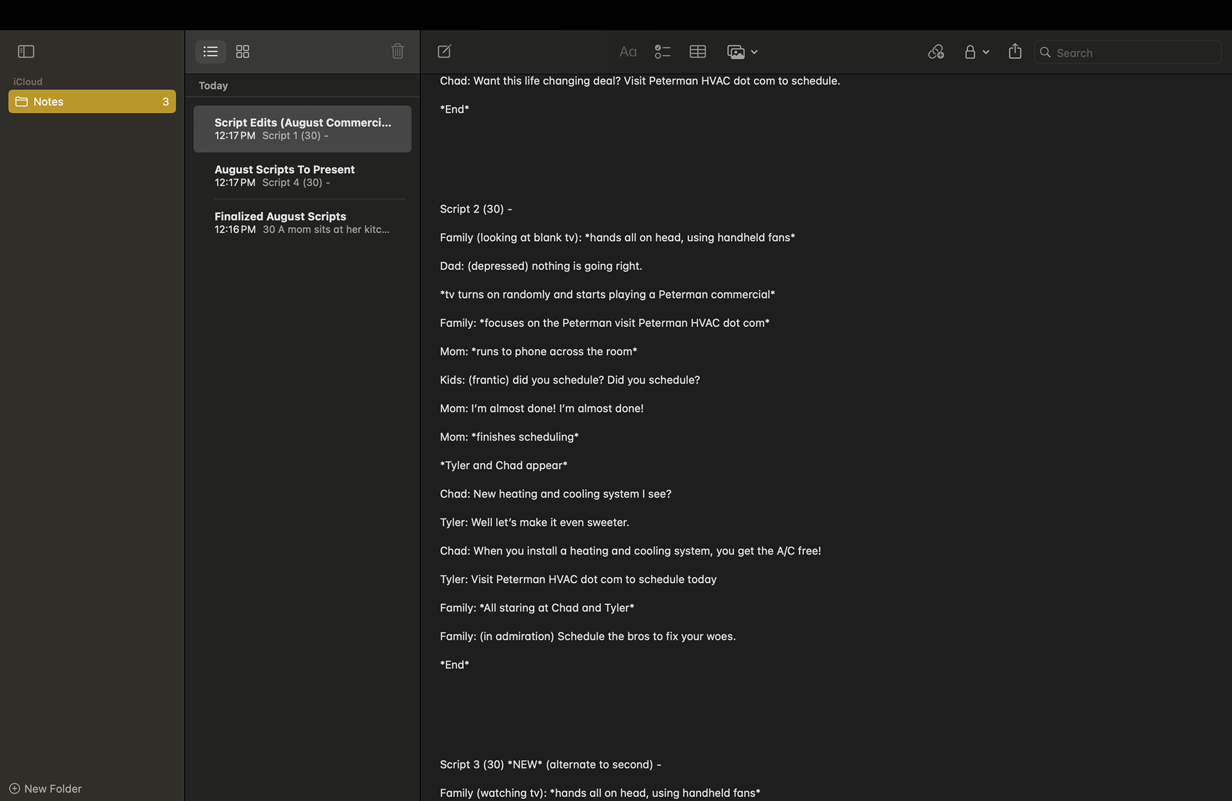Image resolution: width=1232 pixels, height=801 pixels.
Task: Click line 'Tyler: Well let's make it even sweeter.'
Action: click(535, 523)
